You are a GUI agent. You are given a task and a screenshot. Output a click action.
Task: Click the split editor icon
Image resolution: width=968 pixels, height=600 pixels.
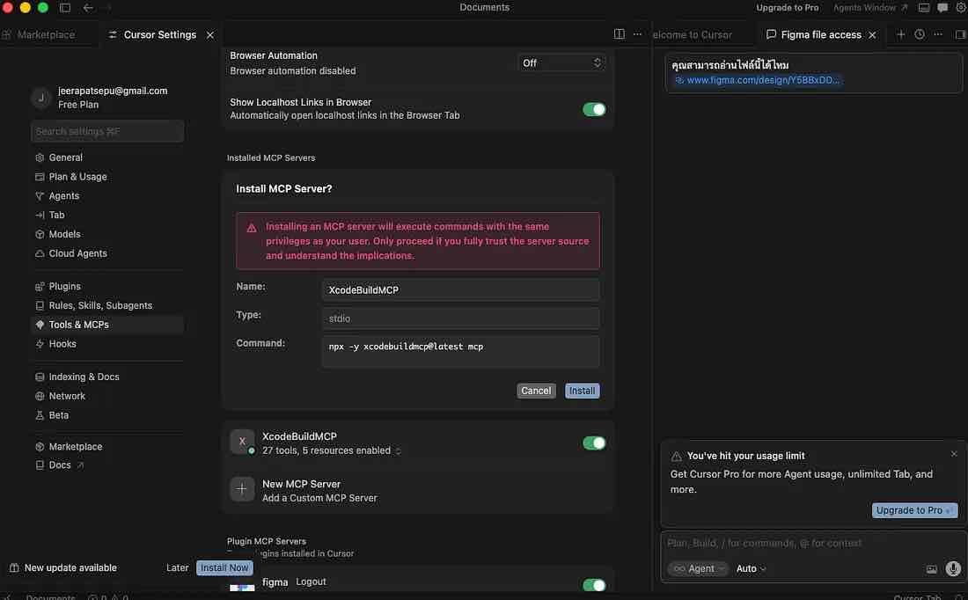620,34
